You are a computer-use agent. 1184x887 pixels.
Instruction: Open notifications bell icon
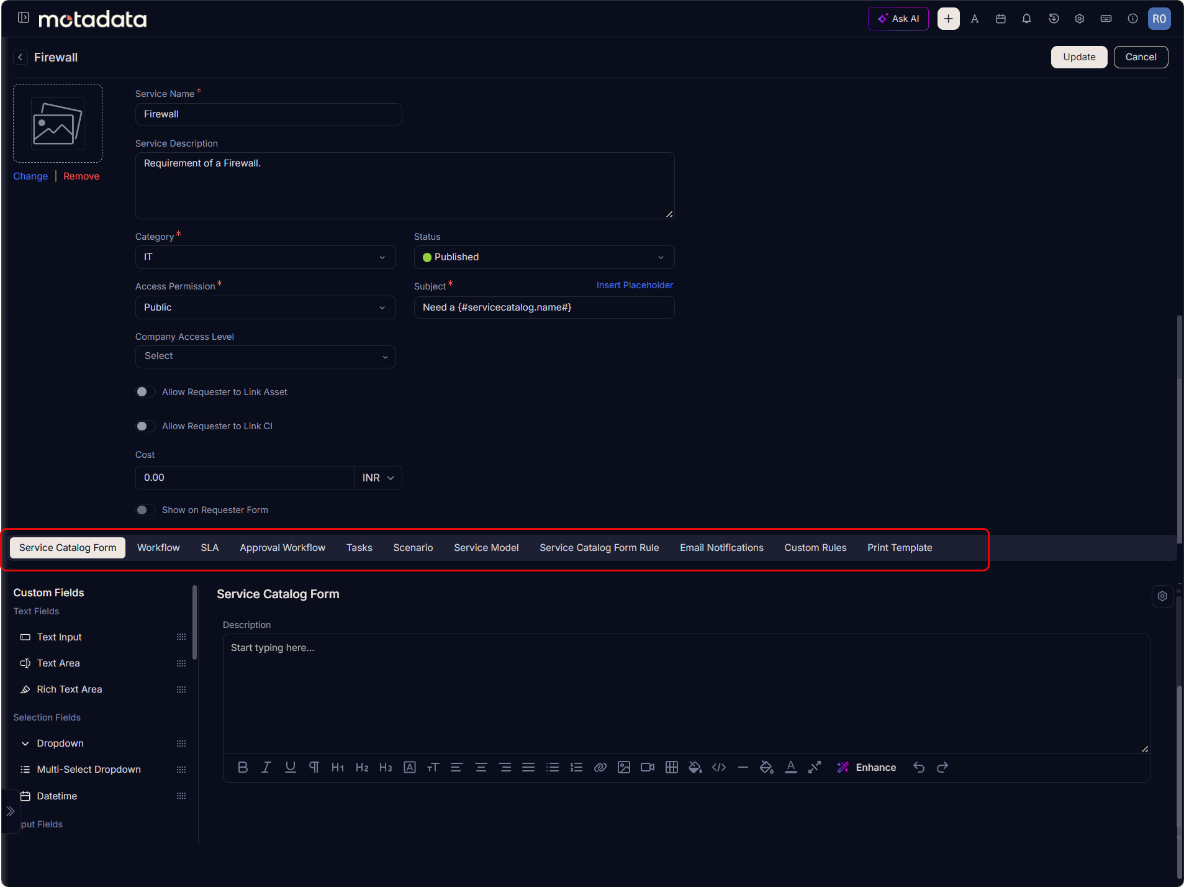point(1027,19)
